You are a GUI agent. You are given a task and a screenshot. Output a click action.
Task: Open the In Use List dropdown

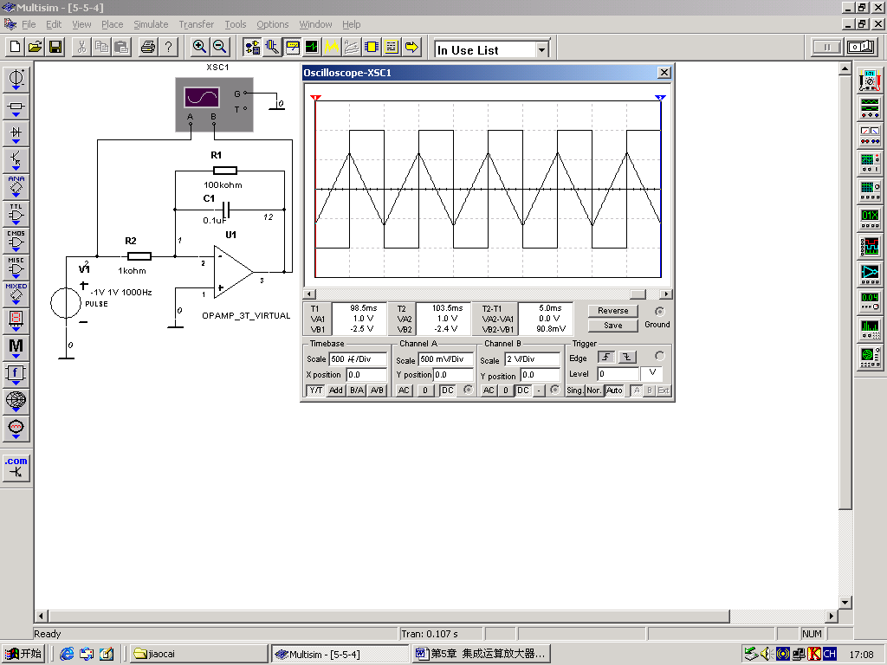[542, 49]
